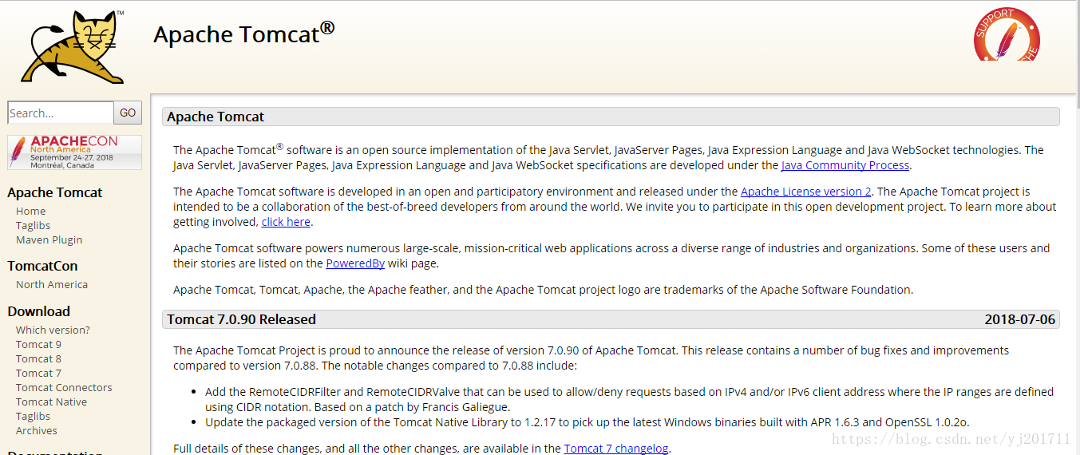Image resolution: width=1080 pixels, height=455 pixels.
Task: Follow the Java Community Process link
Action: tap(845, 165)
